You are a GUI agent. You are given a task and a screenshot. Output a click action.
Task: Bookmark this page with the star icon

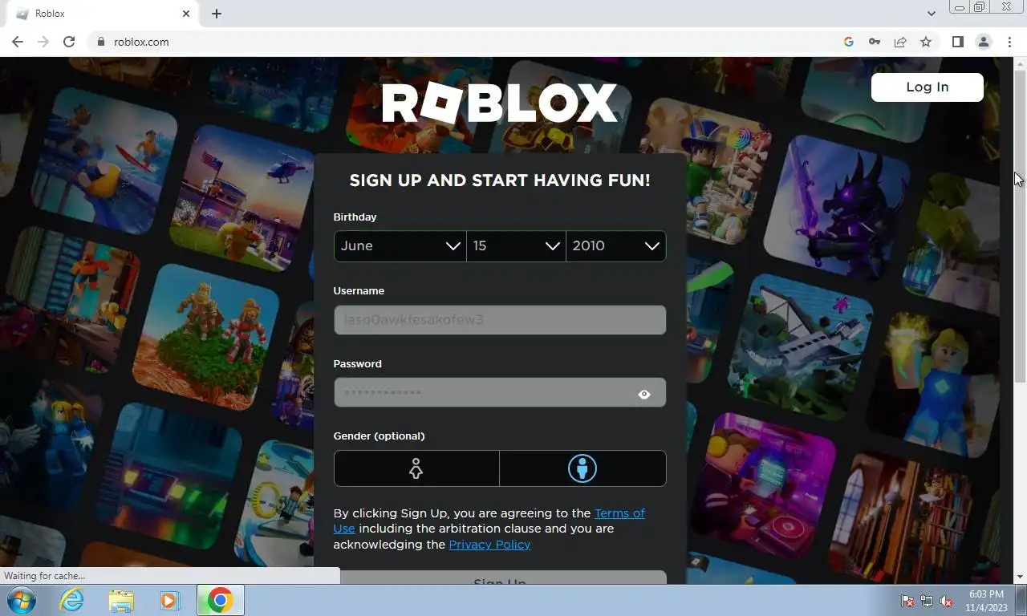926,42
